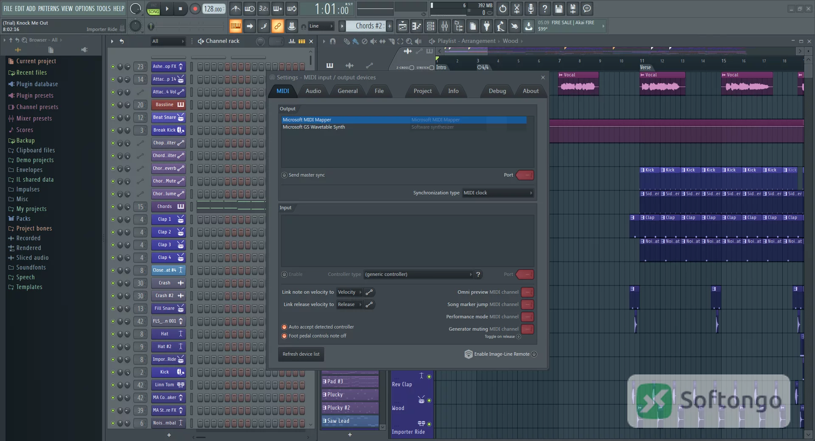
Task: Open Controller type generic controller dropdown
Action: 419,274
